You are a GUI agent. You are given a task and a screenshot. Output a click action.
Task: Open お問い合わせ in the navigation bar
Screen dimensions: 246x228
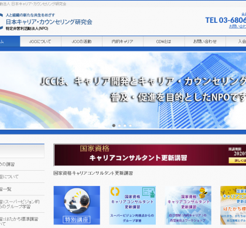click(205, 42)
